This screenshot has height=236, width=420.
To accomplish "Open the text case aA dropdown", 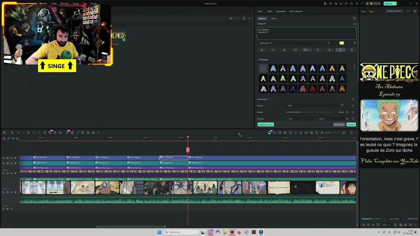I will click(306, 50).
